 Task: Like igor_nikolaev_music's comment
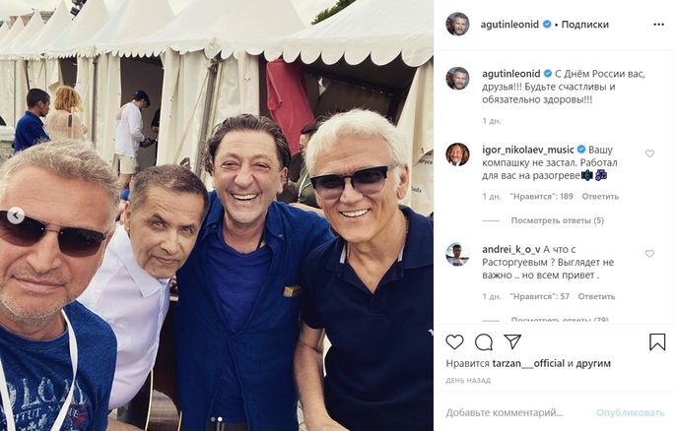(x=649, y=154)
